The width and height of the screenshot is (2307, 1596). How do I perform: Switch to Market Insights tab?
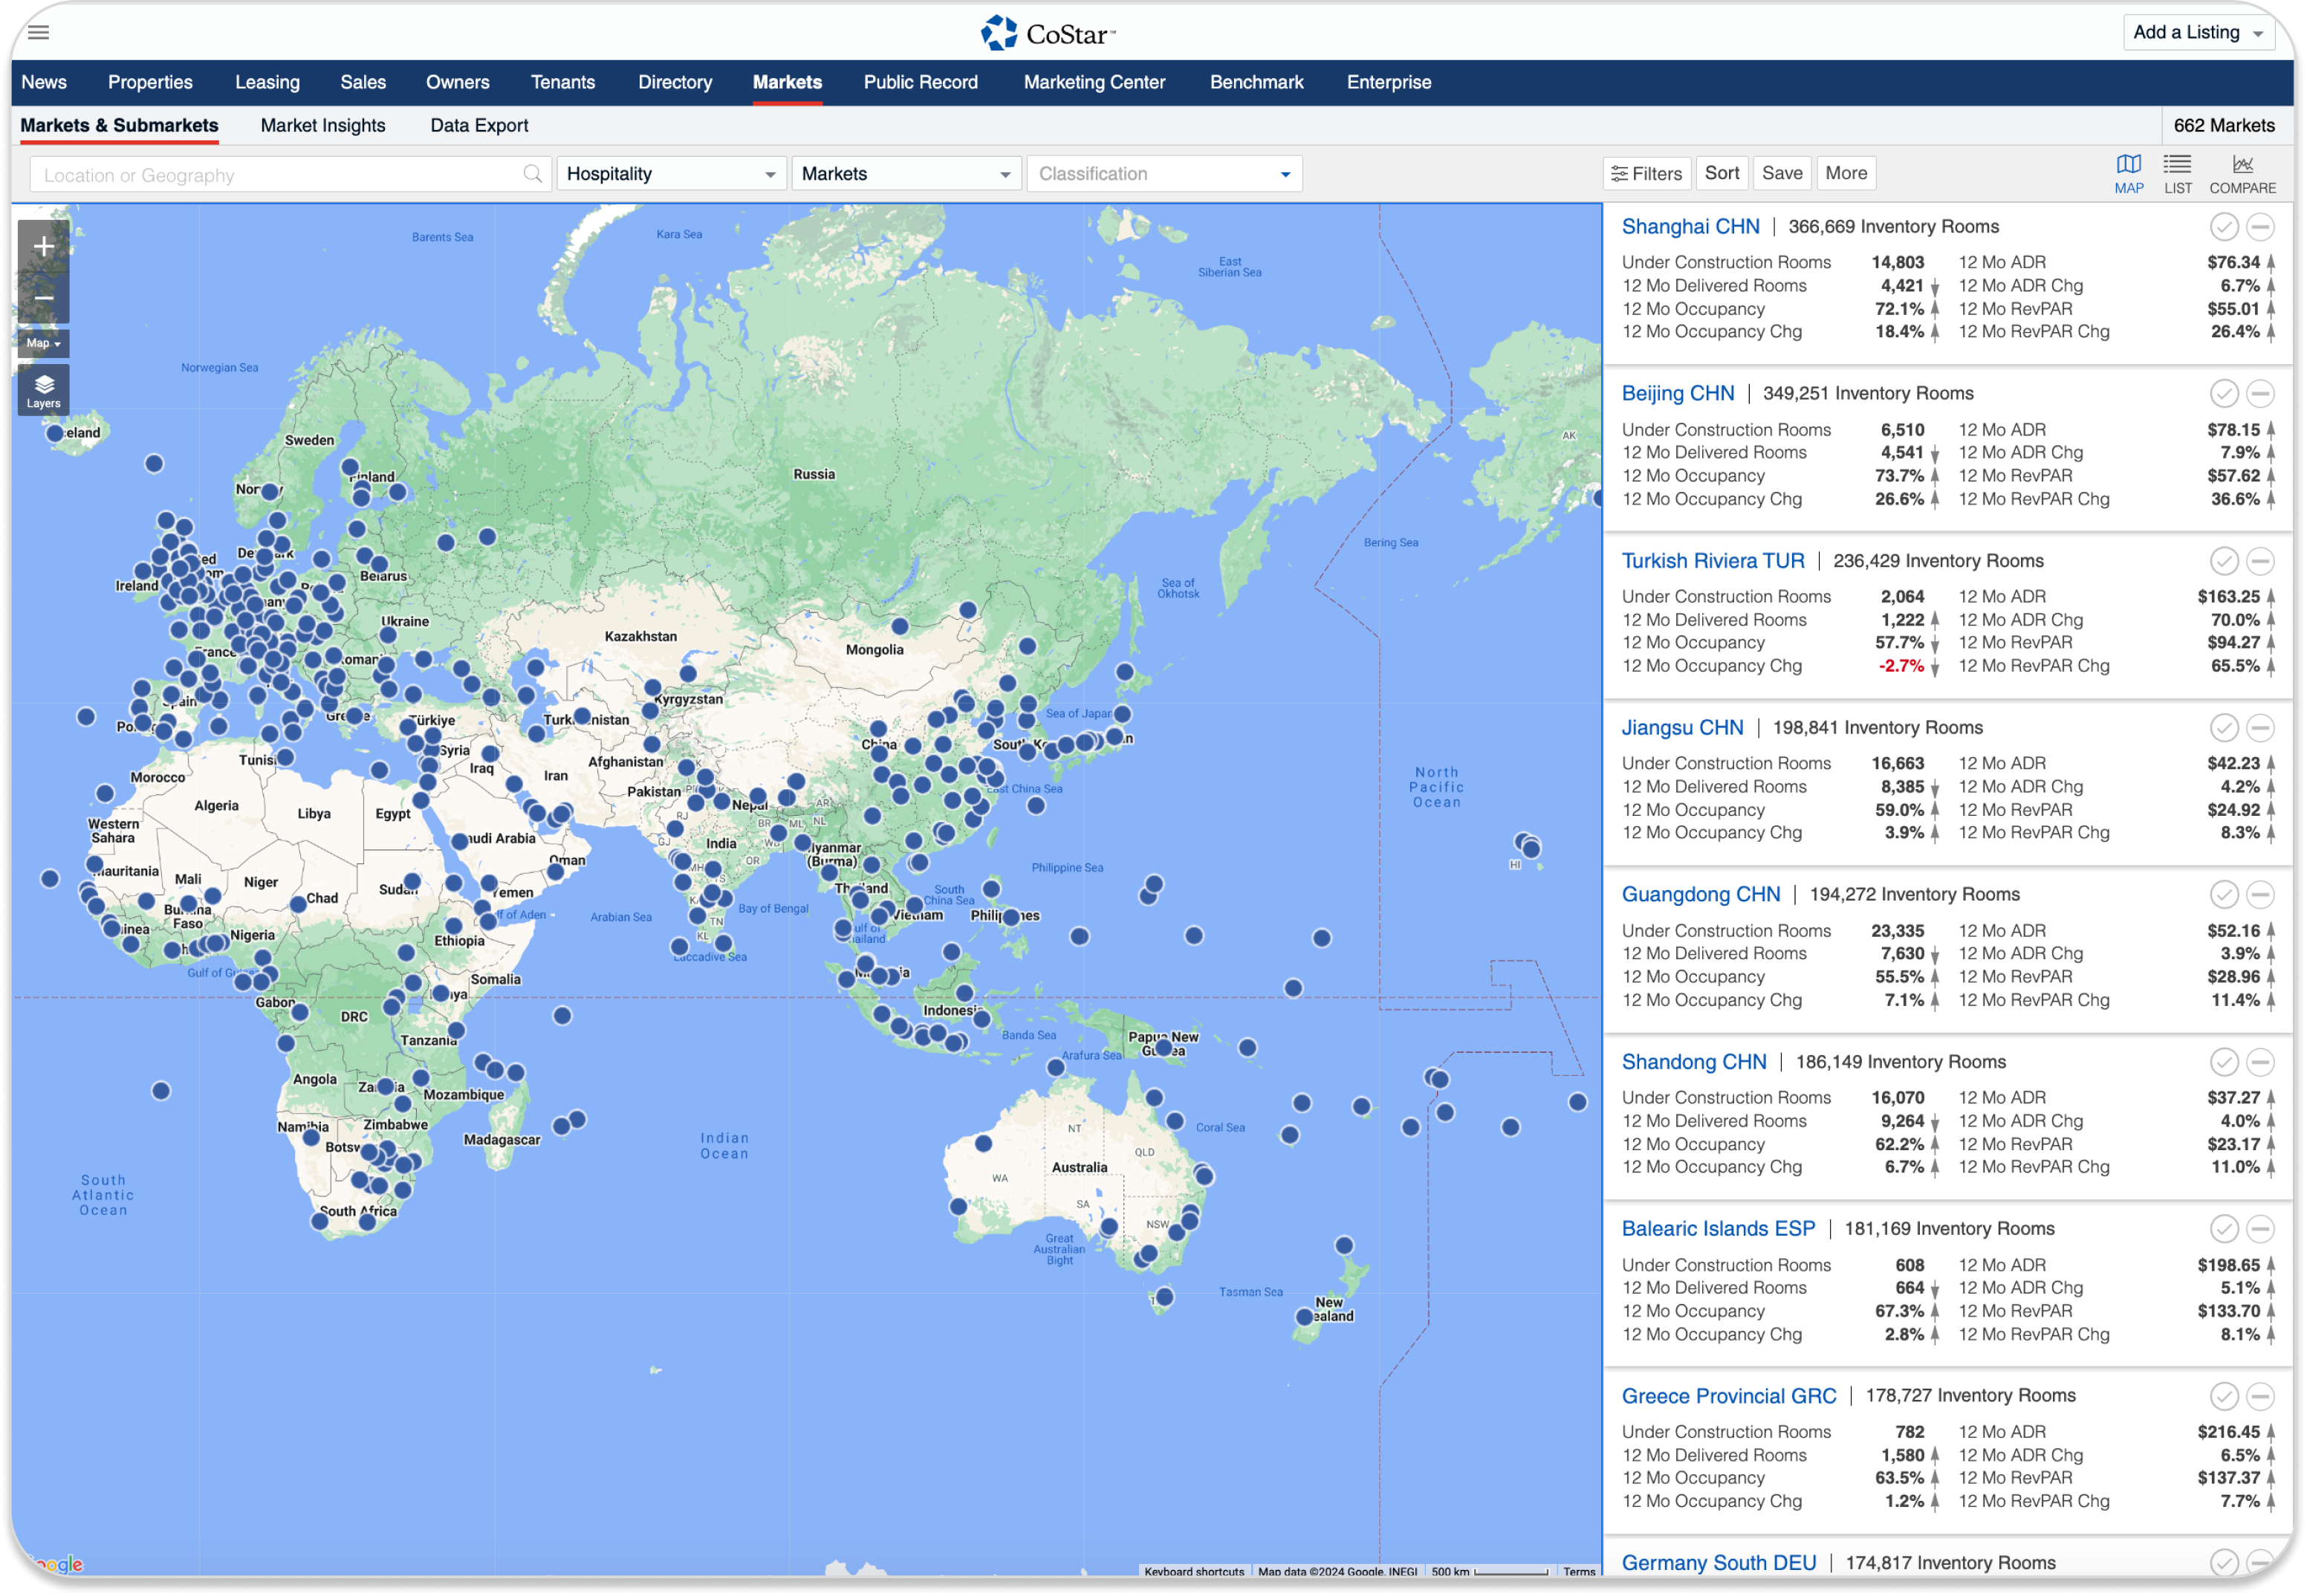[x=324, y=125]
